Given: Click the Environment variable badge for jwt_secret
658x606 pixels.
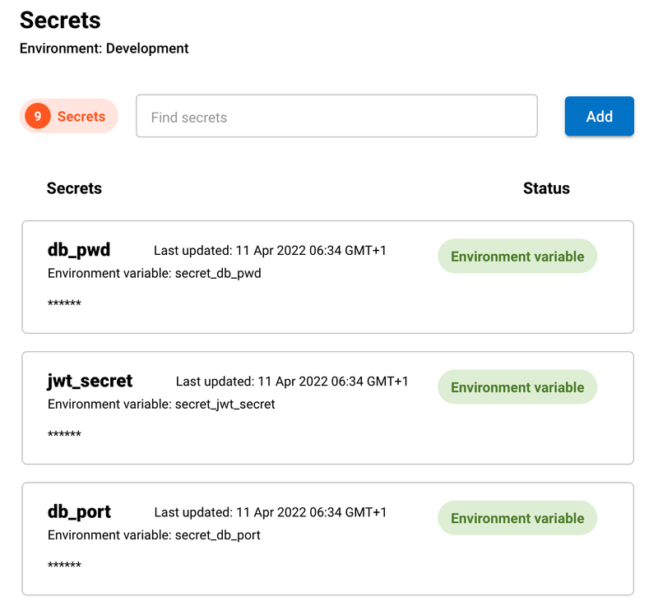Looking at the screenshot, I should pyautogui.click(x=517, y=386).
